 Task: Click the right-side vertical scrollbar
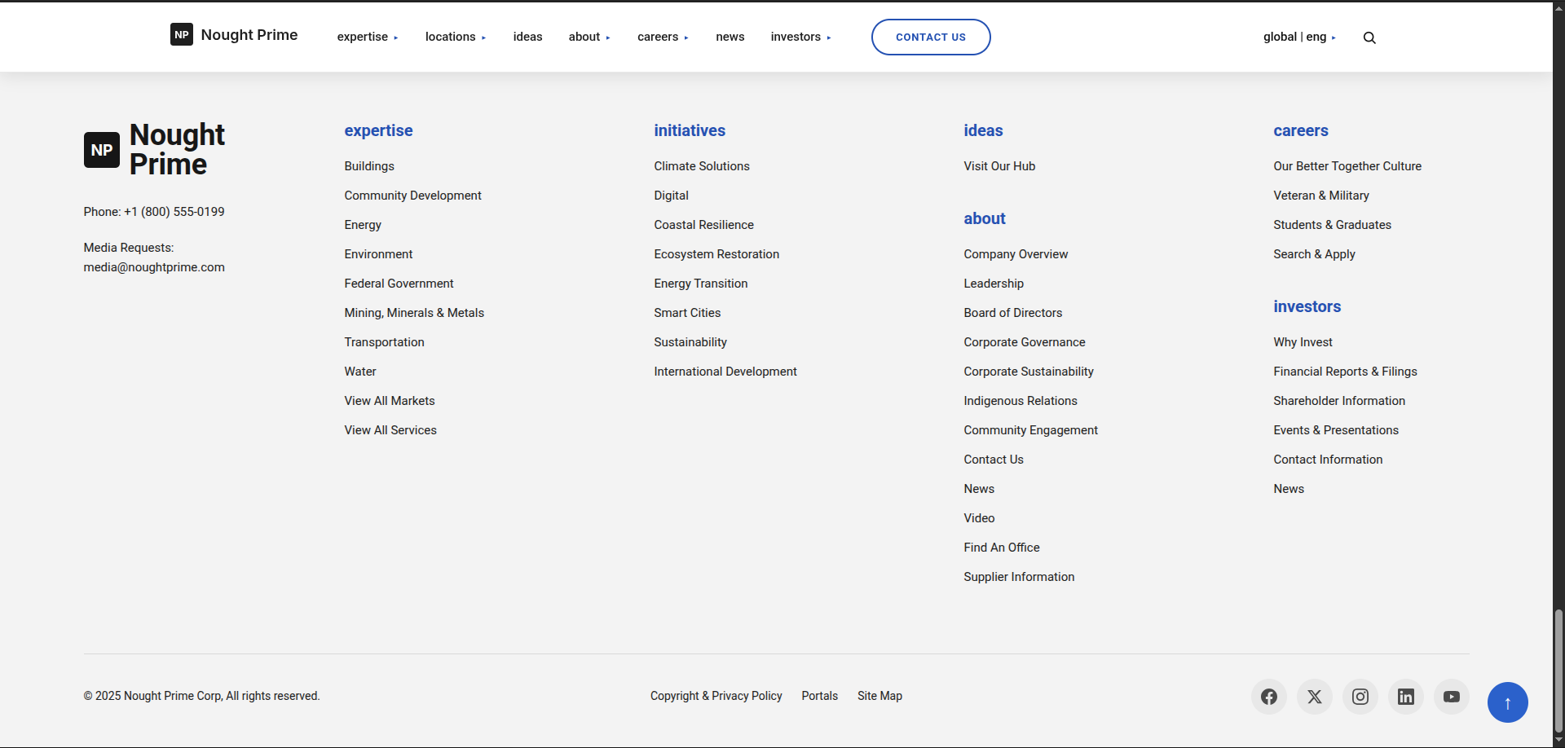1558,668
